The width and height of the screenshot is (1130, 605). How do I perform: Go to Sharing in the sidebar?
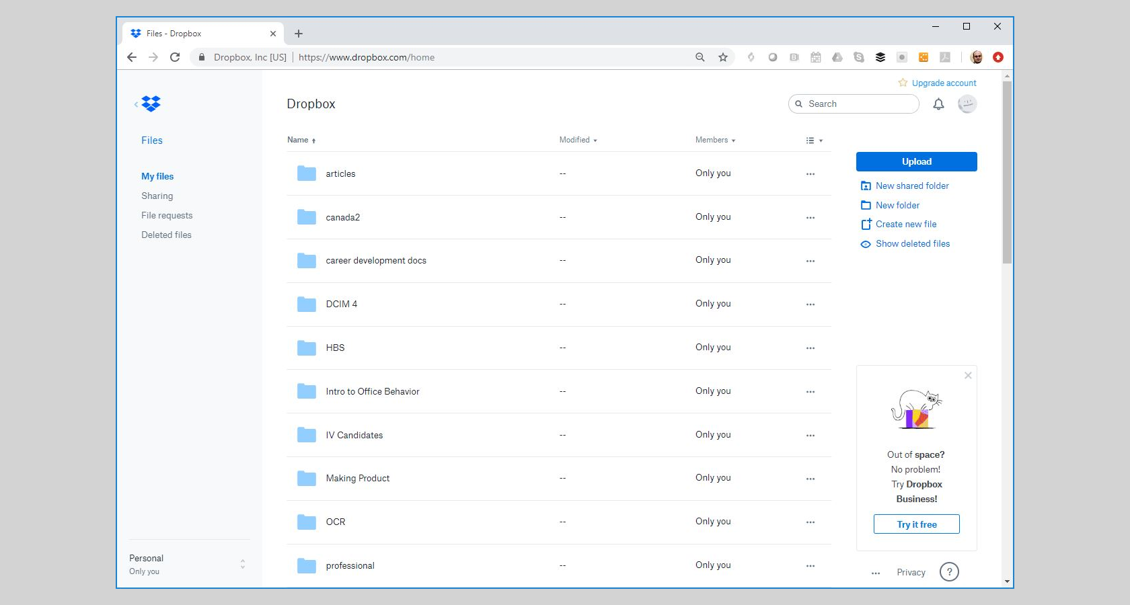(157, 196)
